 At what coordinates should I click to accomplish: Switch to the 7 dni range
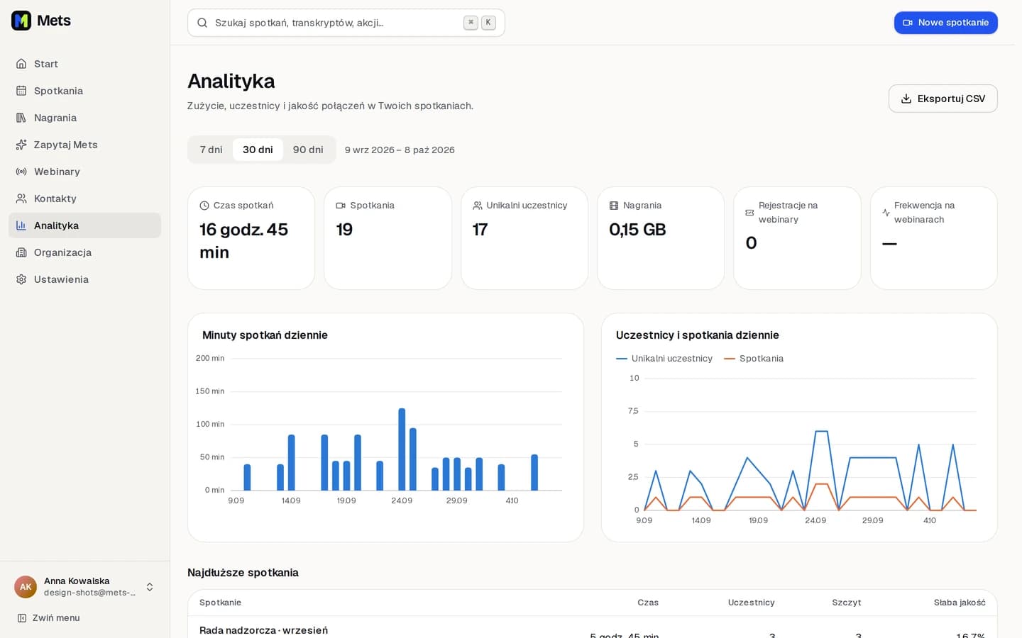[211, 150]
